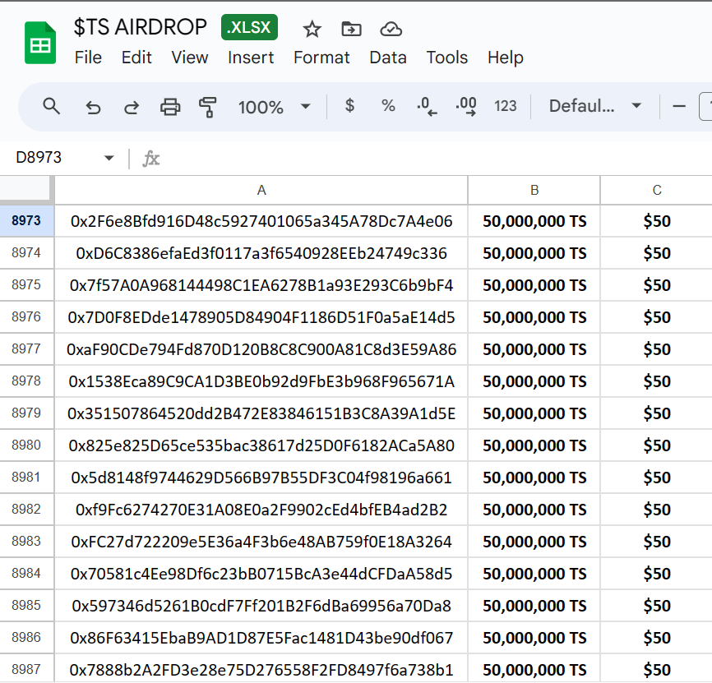Image resolution: width=712 pixels, height=683 pixels.
Task: Select the 50,000,000 TS cell in row 8985
Action: (x=534, y=606)
